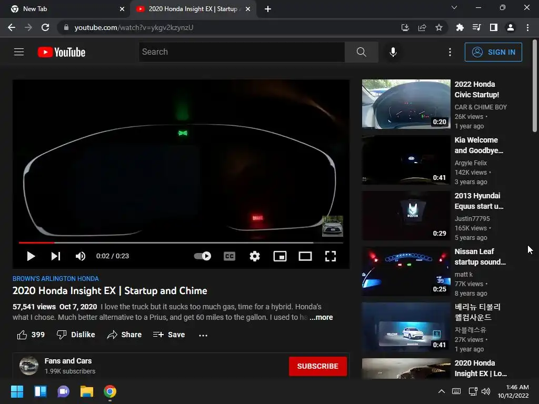The height and width of the screenshot is (404, 539).
Task: Open File Explorer from taskbar
Action: pyautogui.click(x=87, y=391)
